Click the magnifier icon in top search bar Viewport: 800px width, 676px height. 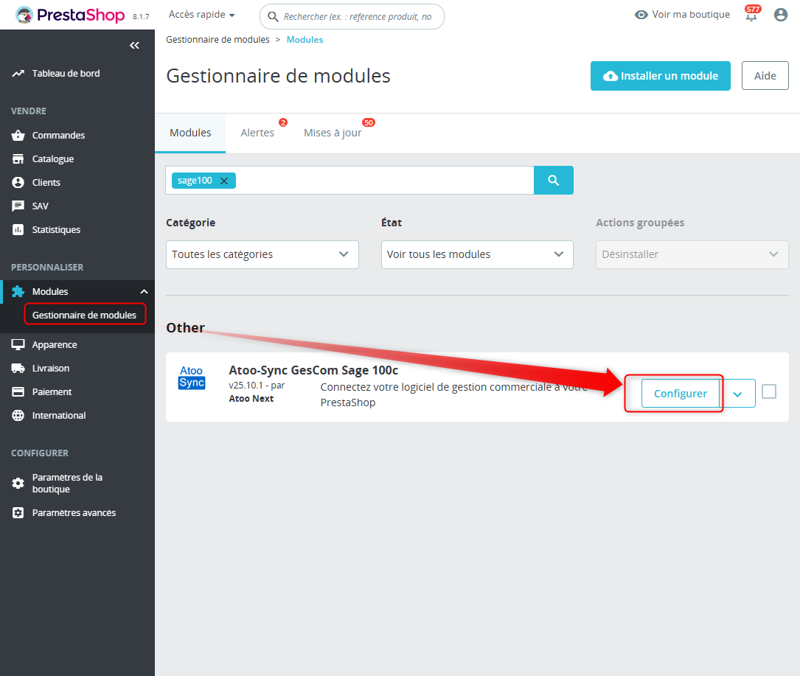coord(273,17)
